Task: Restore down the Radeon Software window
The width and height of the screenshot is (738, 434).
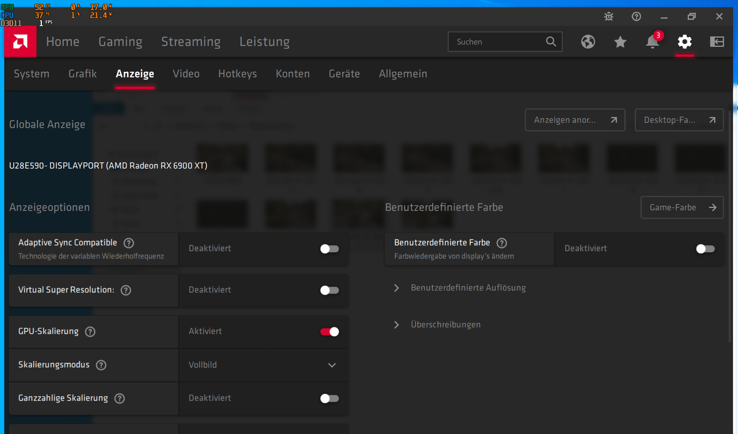Action: [x=692, y=17]
